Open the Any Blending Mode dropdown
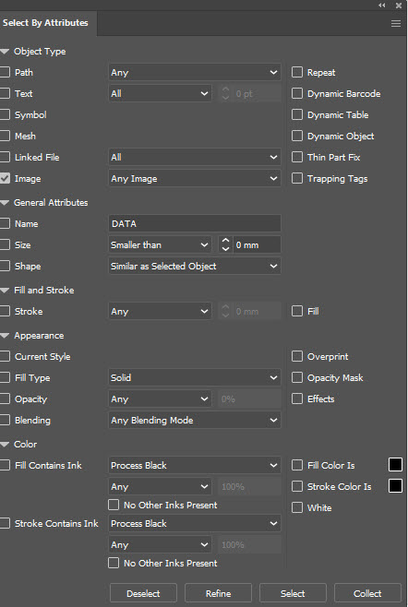 tap(195, 420)
